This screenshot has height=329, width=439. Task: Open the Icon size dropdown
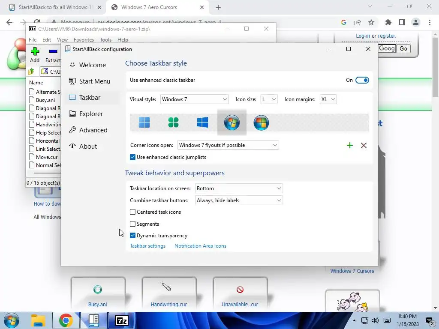point(269,99)
